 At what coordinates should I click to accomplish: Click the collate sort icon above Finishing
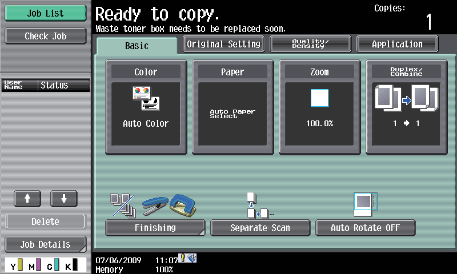point(123,206)
